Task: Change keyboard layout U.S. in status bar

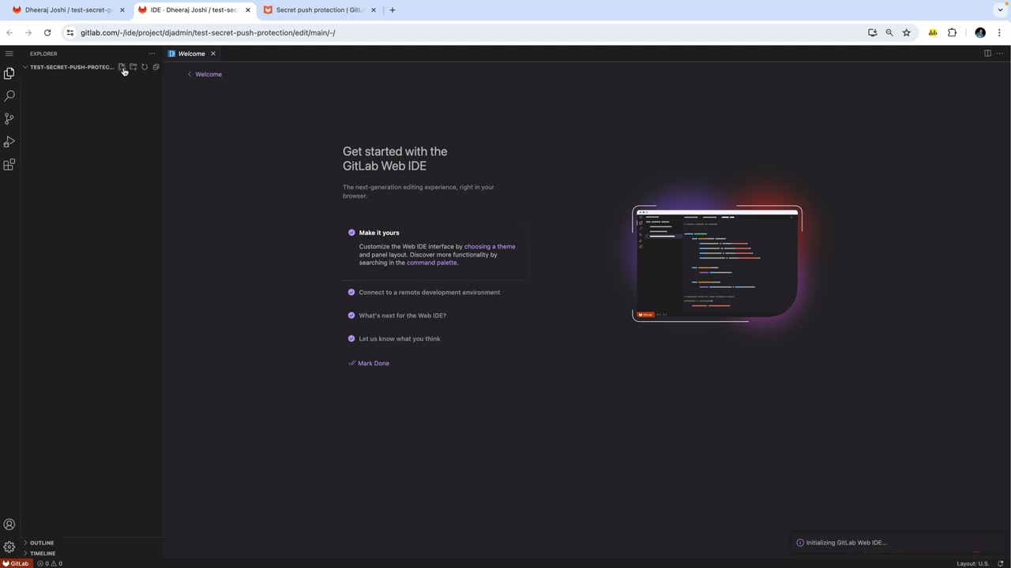Action: coord(972,563)
